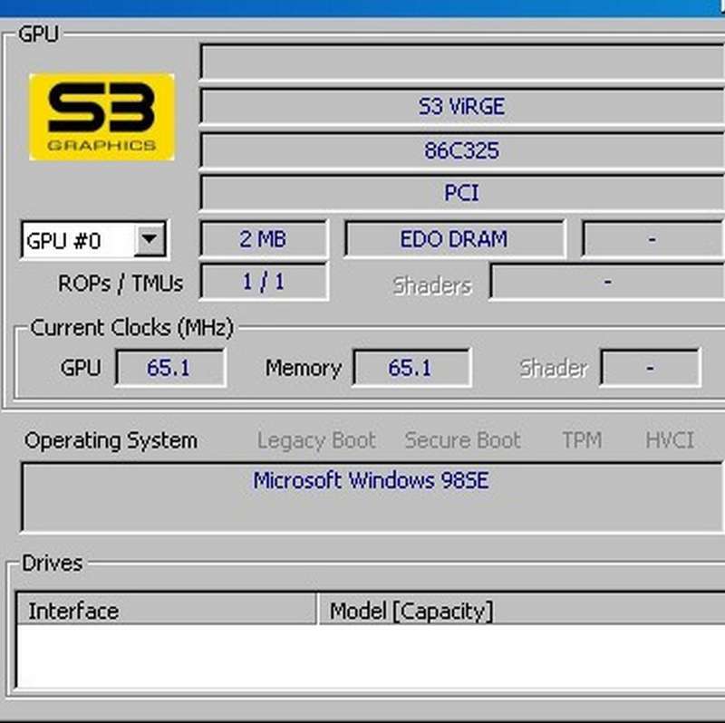Screen dimensions: 725x723
Task: Click the Interface column header in Drives
Action: pos(167,609)
